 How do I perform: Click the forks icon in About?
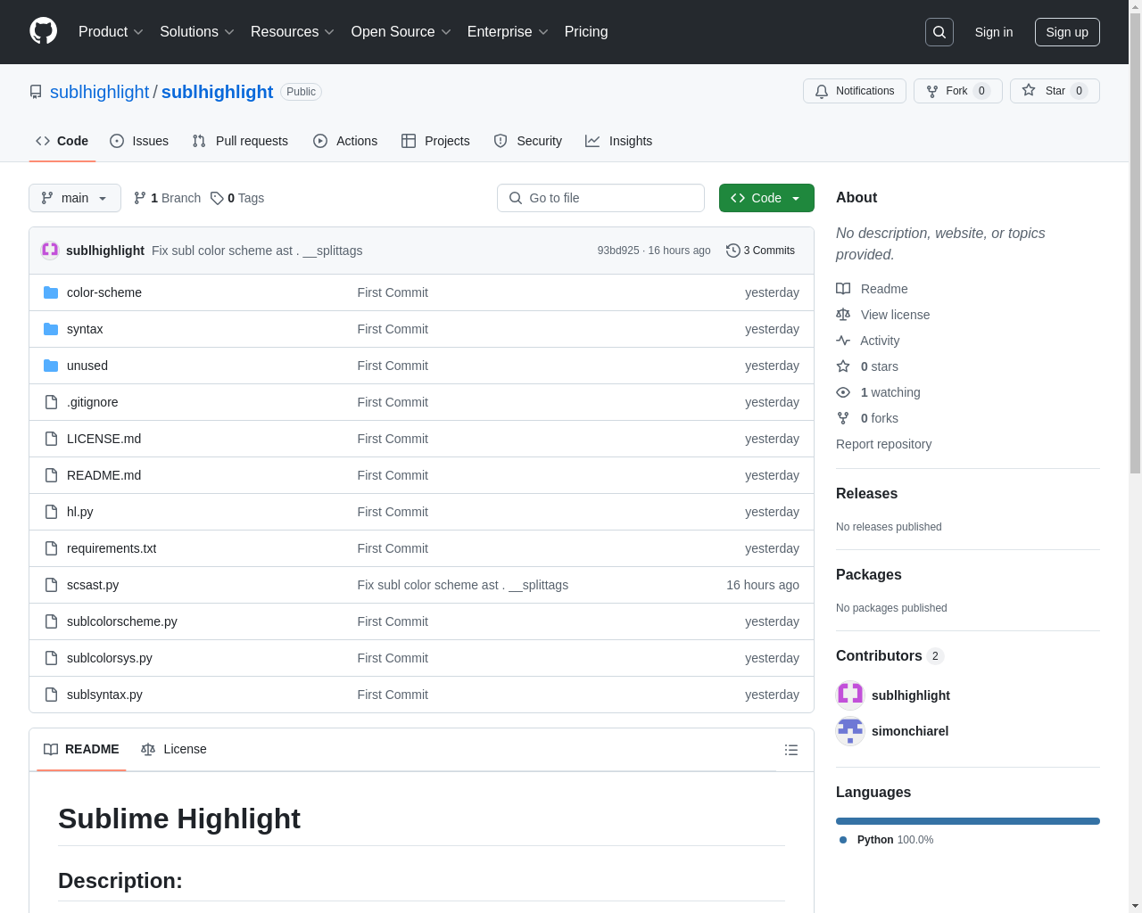843,418
